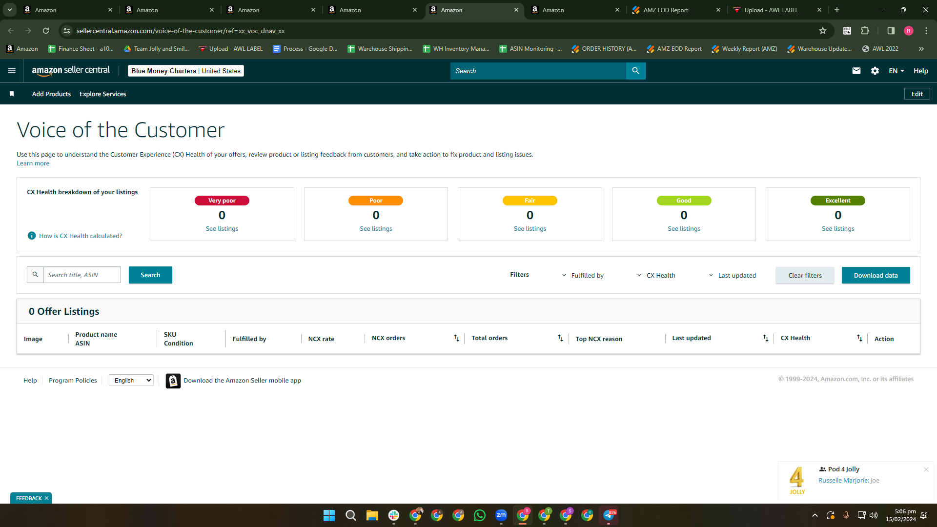Show hidden system tray icons
937x527 pixels.
[x=815, y=515]
